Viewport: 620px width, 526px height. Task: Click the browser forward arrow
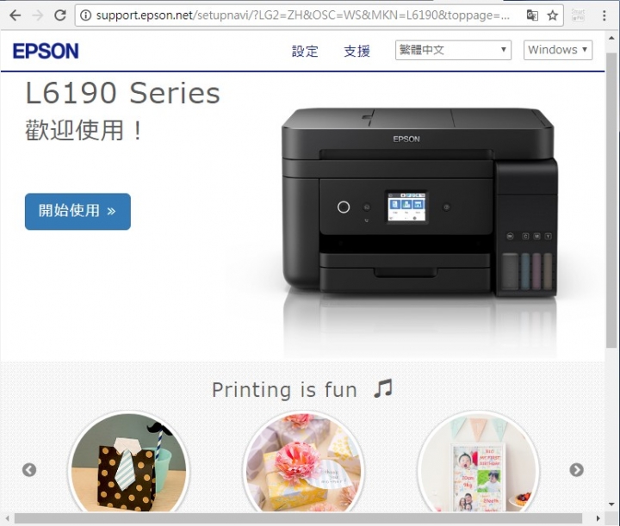click(38, 15)
